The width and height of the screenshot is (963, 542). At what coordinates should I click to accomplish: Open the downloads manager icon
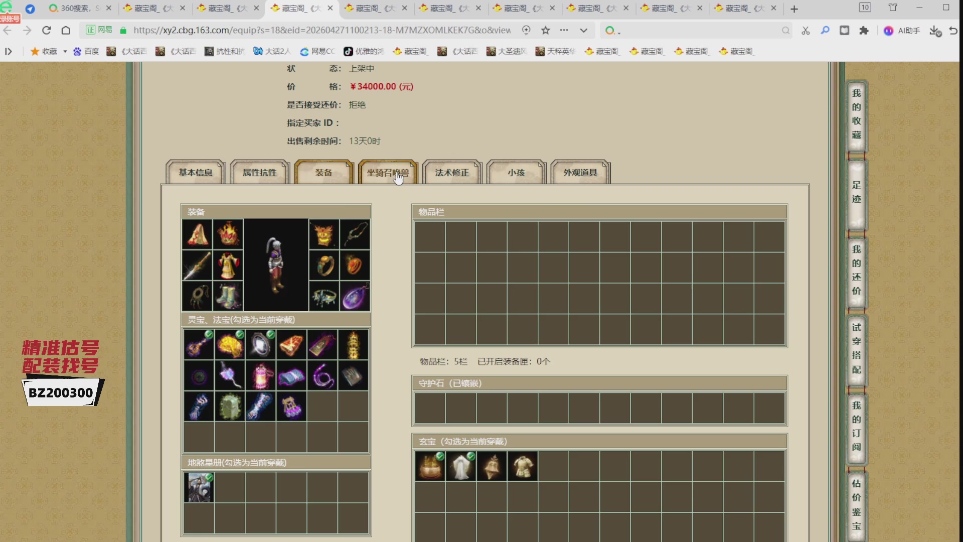pos(935,31)
